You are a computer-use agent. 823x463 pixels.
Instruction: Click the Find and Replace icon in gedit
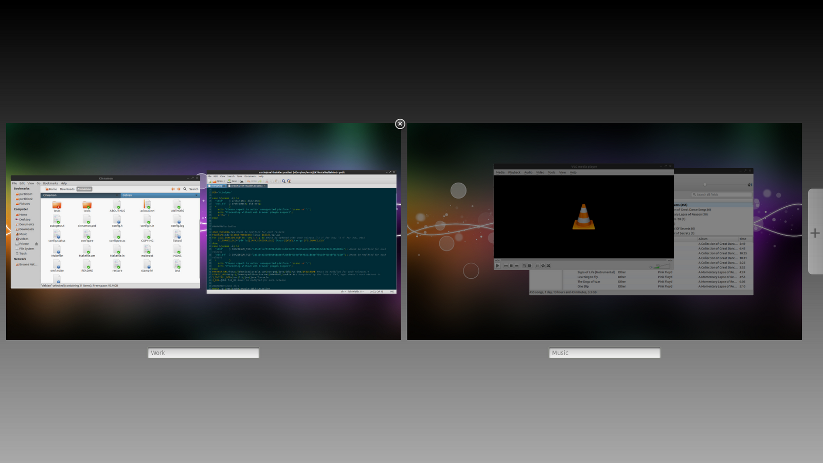point(289,181)
